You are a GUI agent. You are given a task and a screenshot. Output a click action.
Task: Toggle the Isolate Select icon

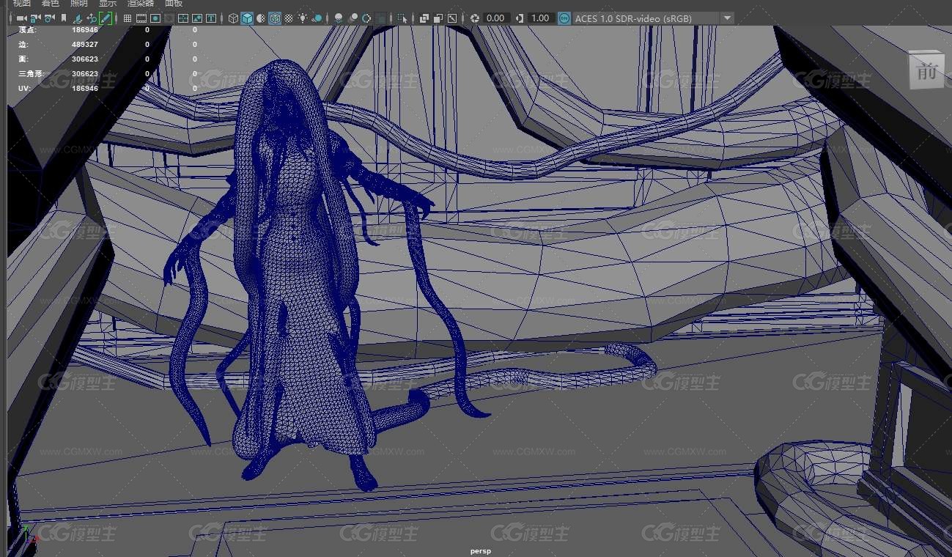402,18
